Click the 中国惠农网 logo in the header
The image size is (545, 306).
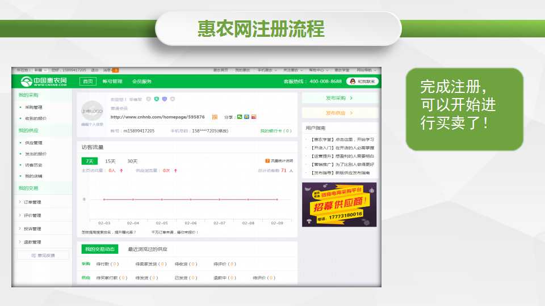pyautogui.click(x=44, y=81)
